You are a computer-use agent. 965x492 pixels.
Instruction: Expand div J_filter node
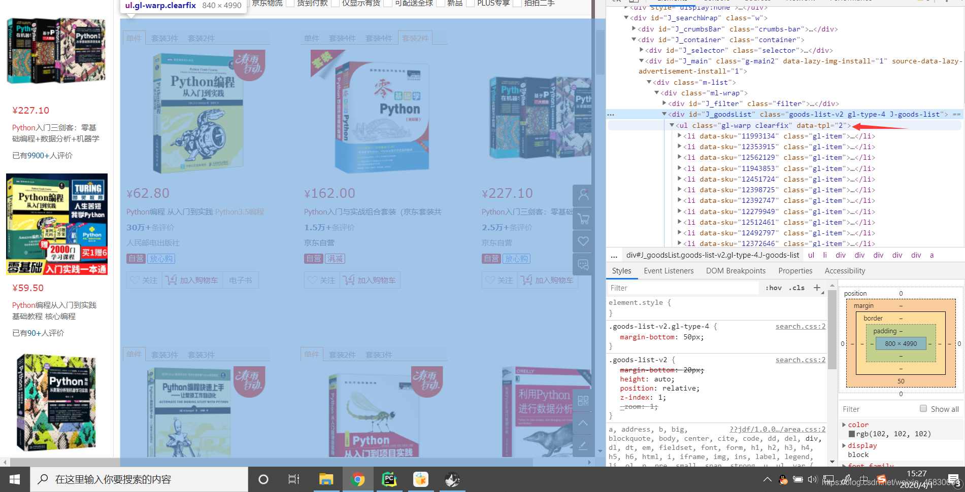click(664, 103)
